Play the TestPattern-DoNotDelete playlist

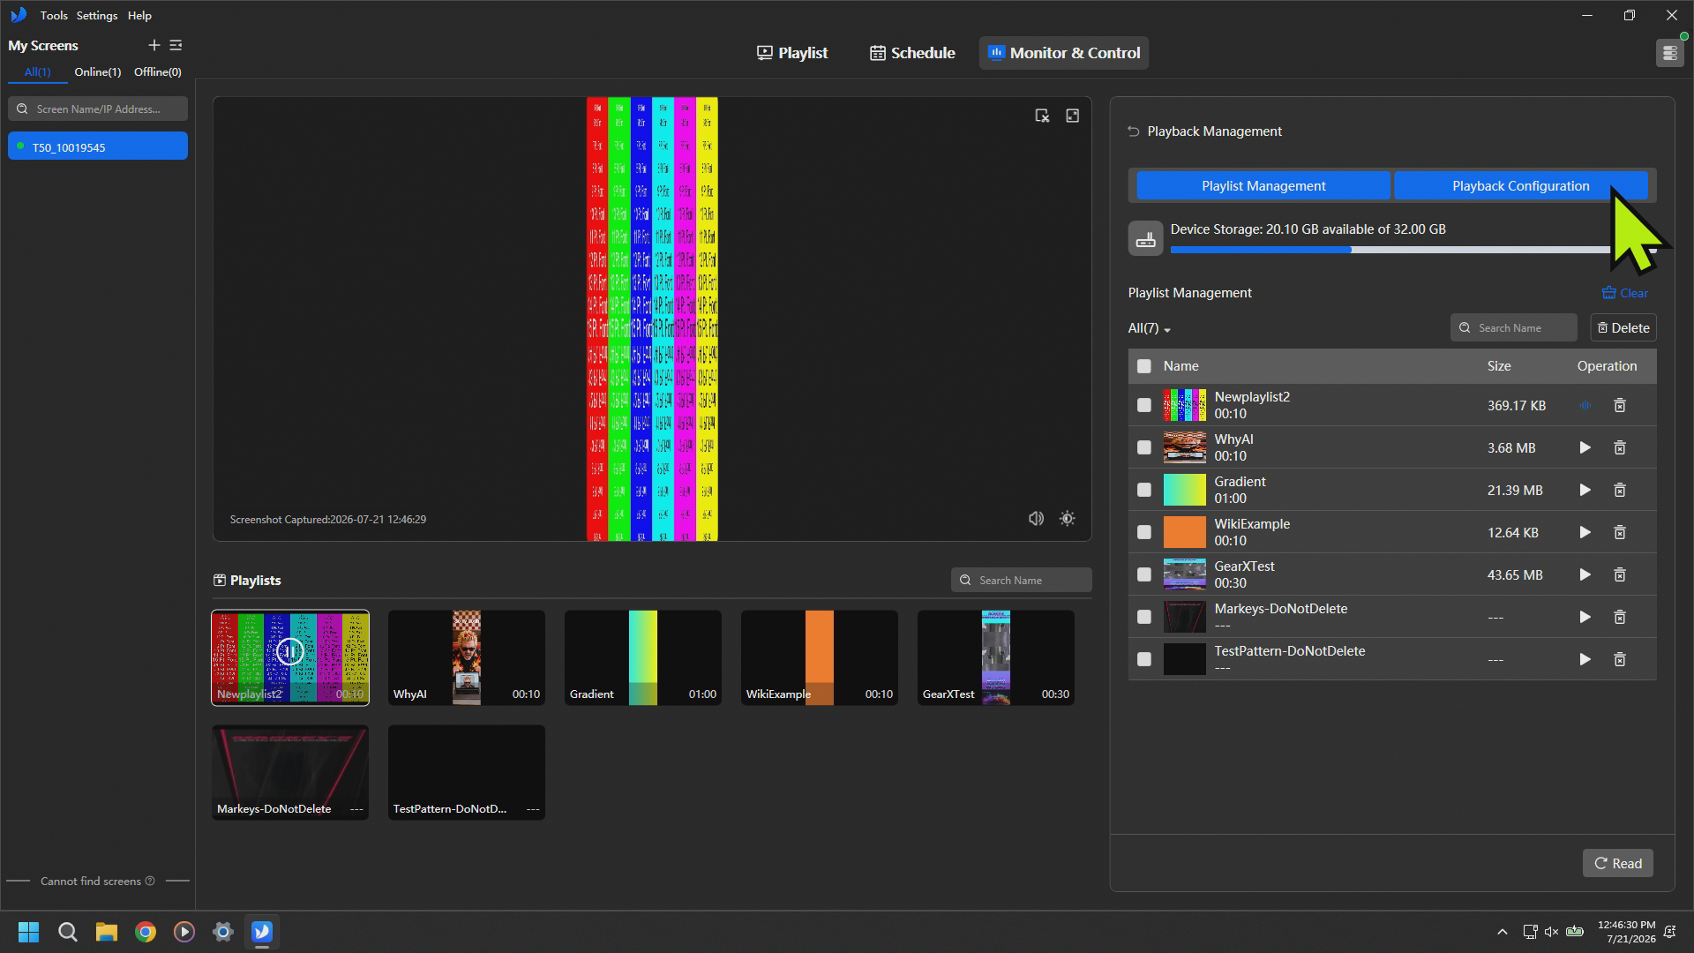click(x=1585, y=659)
